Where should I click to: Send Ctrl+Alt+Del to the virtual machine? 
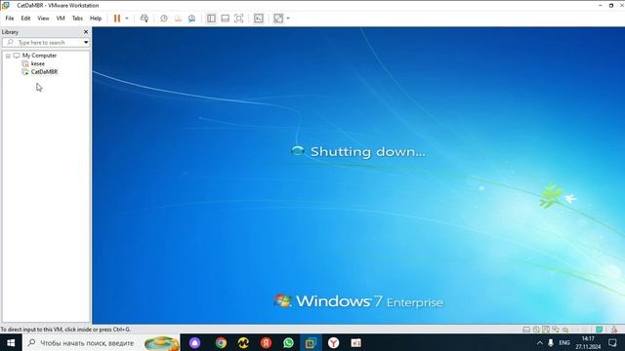click(x=145, y=19)
